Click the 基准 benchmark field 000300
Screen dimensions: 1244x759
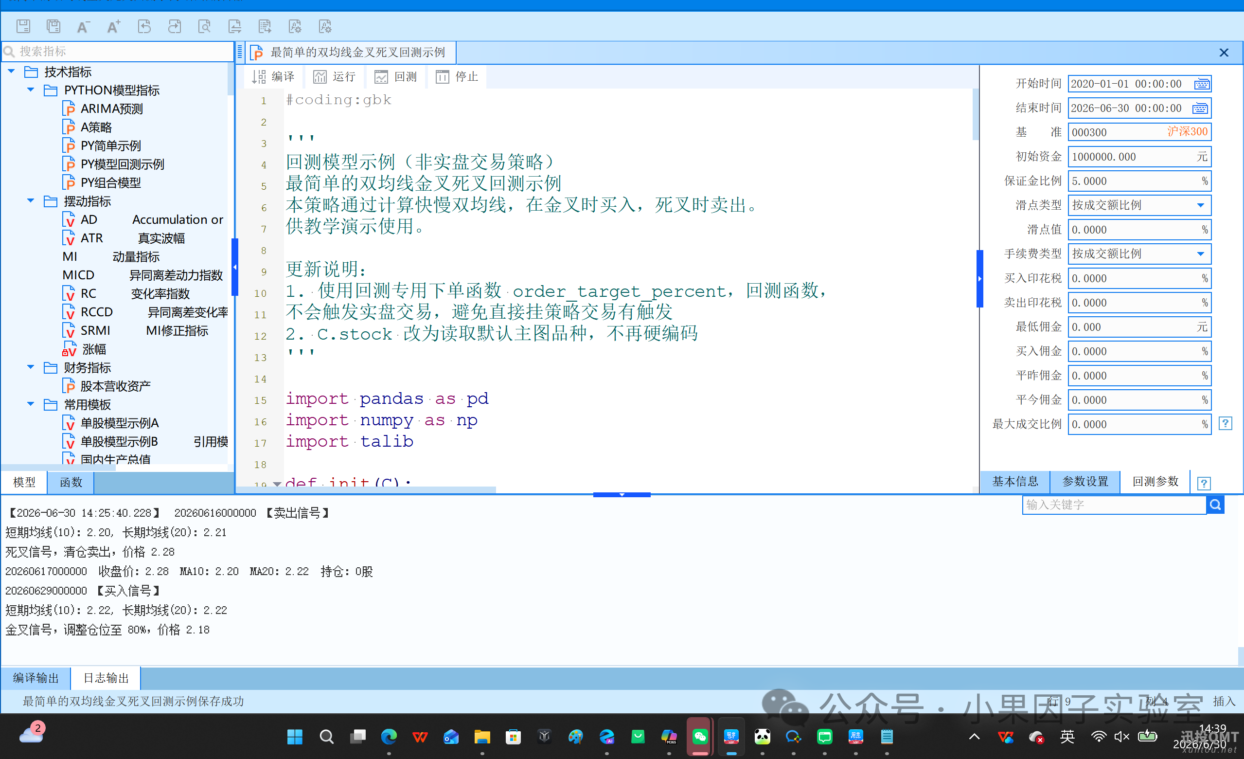(1139, 132)
